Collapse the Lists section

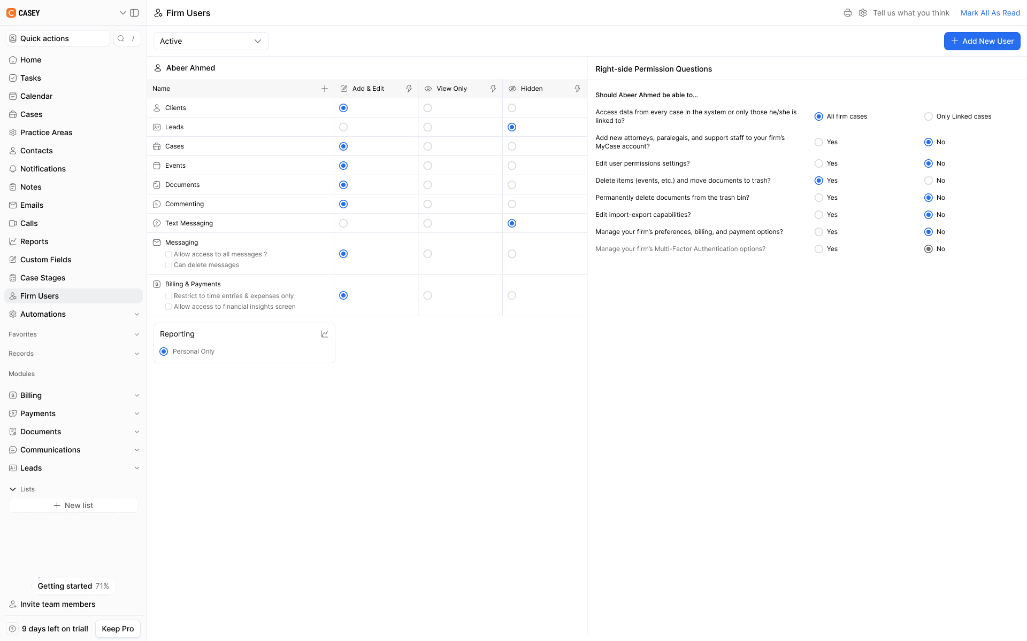[x=13, y=489]
